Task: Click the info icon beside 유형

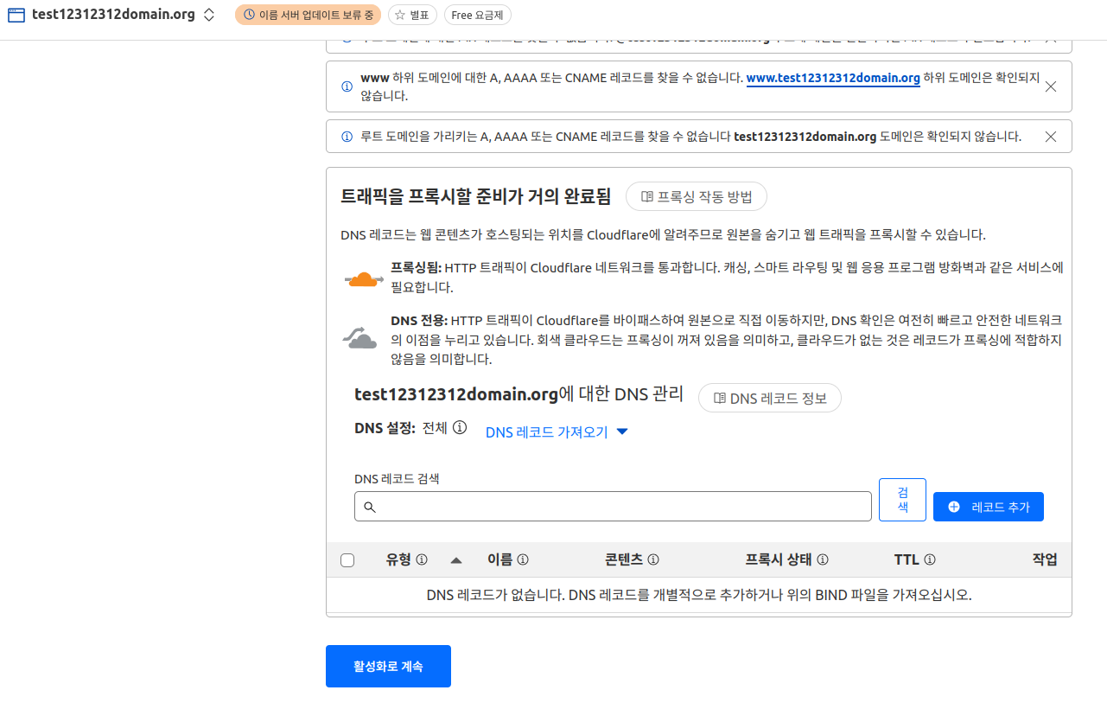Action: tap(422, 559)
